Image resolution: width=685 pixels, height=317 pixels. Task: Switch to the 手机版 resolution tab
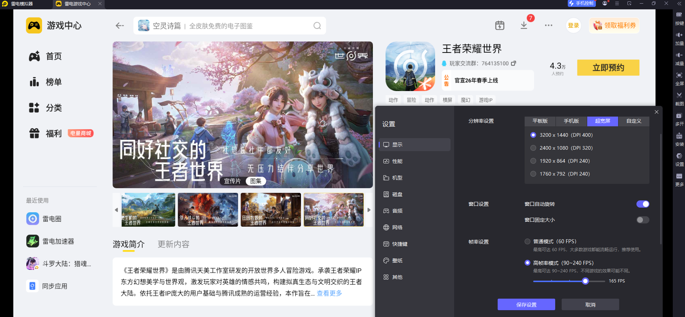[571, 121]
